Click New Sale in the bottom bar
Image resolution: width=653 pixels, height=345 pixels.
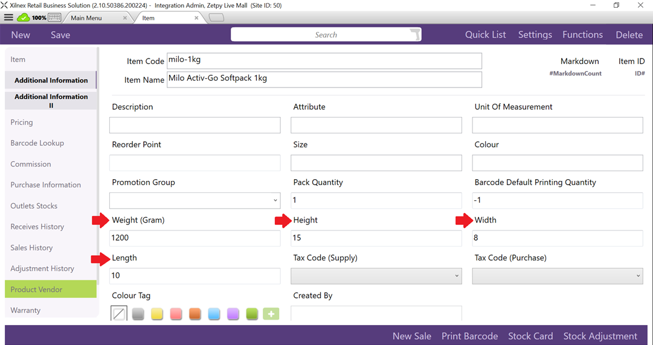[x=411, y=336]
